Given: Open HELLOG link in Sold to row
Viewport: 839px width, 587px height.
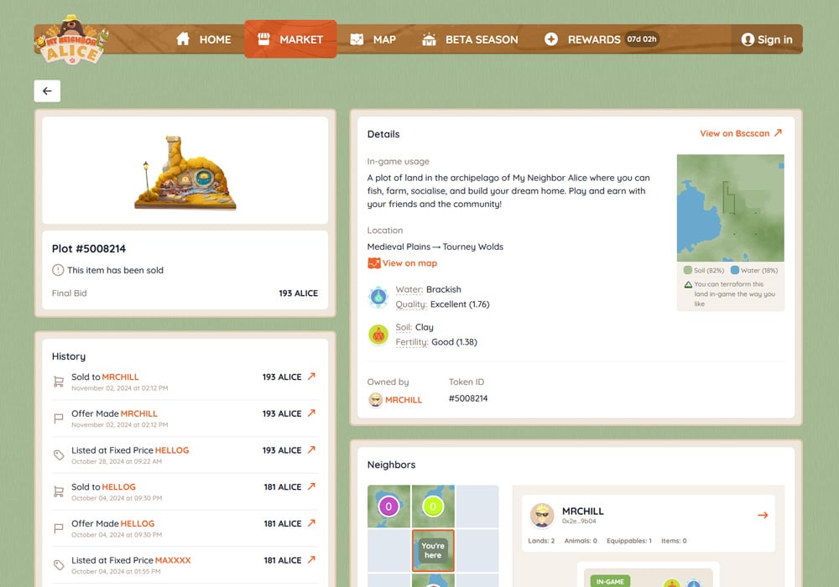Looking at the screenshot, I should point(119,487).
